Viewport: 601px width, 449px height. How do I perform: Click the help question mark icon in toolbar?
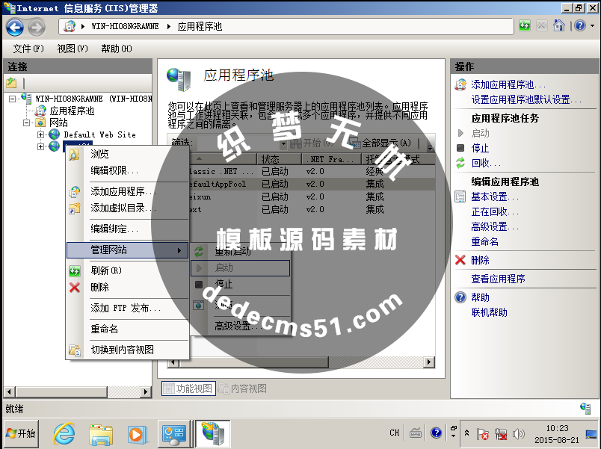pyautogui.click(x=579, y=26)
